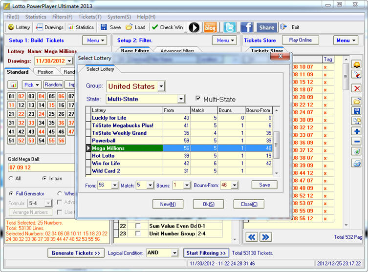368x272 pixels.
Task: Tick the row checkbox for Hot Lotto
Action: pyautogui.click(x=88, y=156)
